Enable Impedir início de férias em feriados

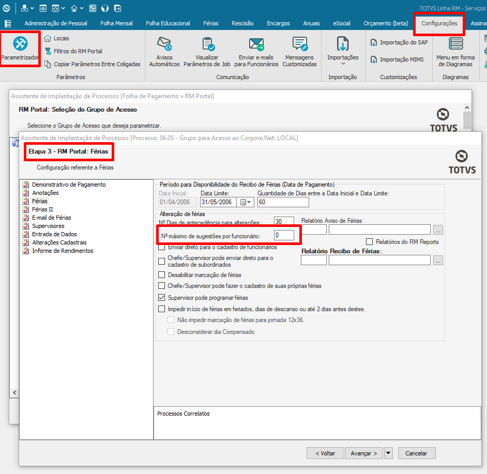click(161, 309)
